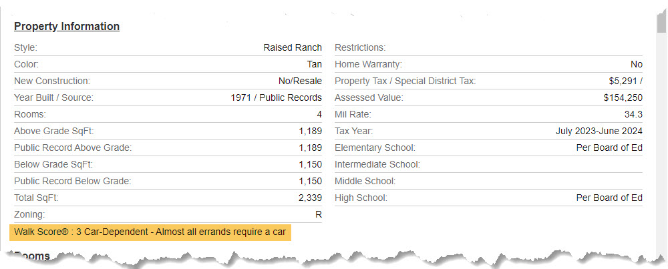Click the Below Grade SqFt 1,150 value
Viewport: 668px width, 269px height.
point(310,164)
